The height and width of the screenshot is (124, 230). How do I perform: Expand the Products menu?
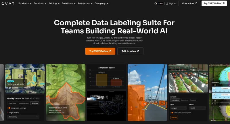tap(25, 3)
